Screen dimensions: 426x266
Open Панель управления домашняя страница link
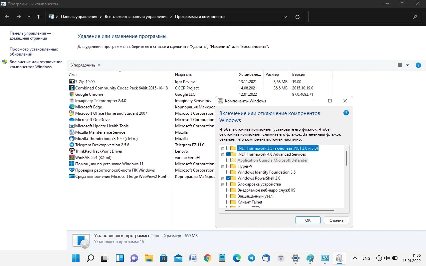[30, 36]
